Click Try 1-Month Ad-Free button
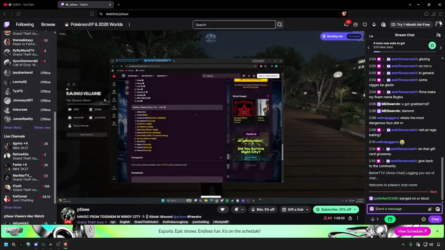 (x=411, y=25)
